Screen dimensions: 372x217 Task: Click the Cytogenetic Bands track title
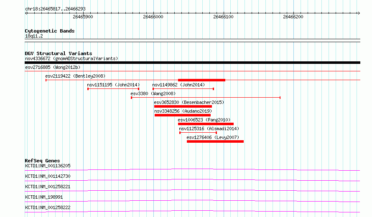click(50, 31)
